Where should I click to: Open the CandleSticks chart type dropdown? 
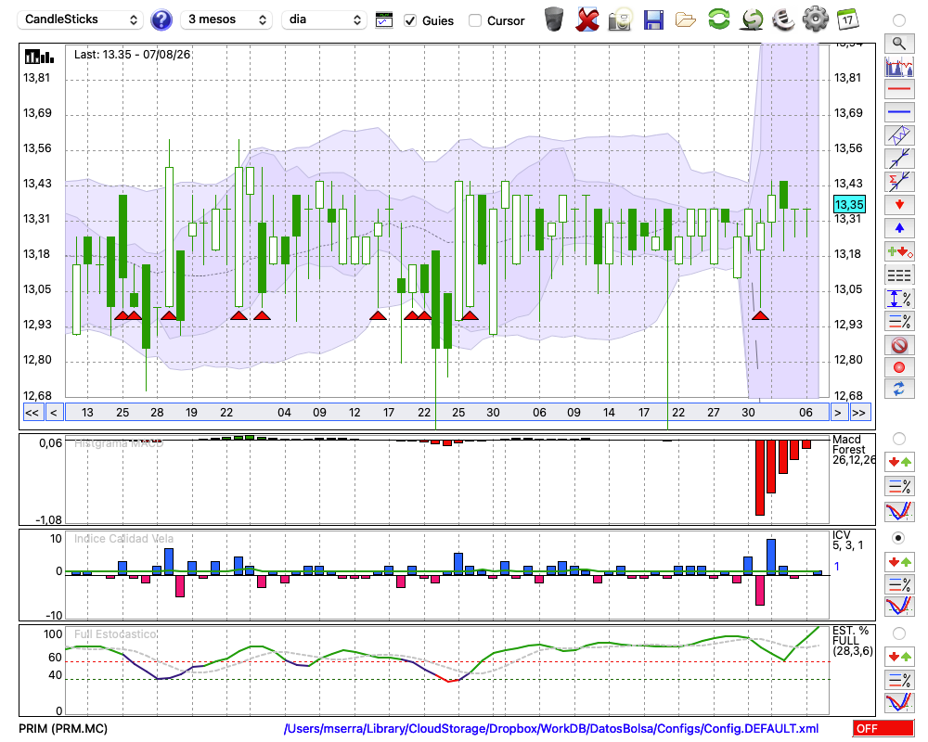coord(81,19)
